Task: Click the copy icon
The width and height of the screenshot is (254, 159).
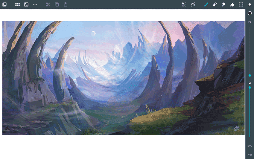Action: point(57,5)
